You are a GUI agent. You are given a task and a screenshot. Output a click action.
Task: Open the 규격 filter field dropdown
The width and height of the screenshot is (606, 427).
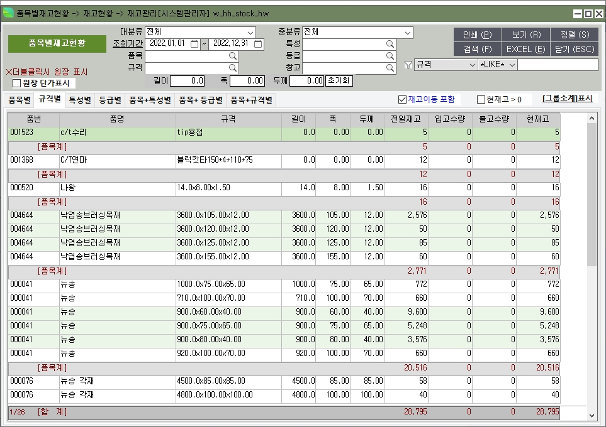(x=472, y=65)
